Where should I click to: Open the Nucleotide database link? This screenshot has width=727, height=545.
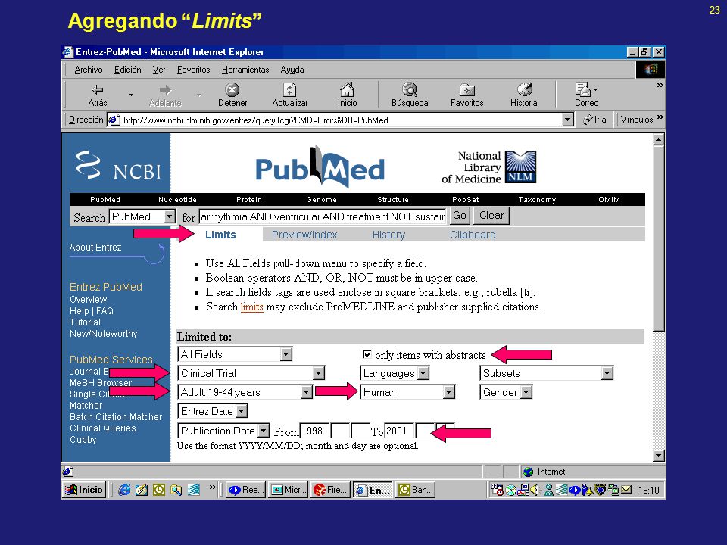pyautogui.click(x=177, y=200)
